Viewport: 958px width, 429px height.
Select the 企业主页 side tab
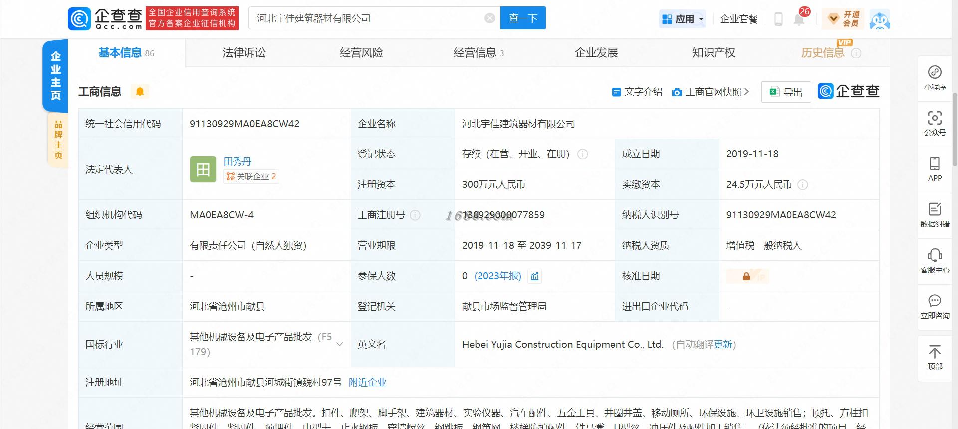[x=55, y=76]
